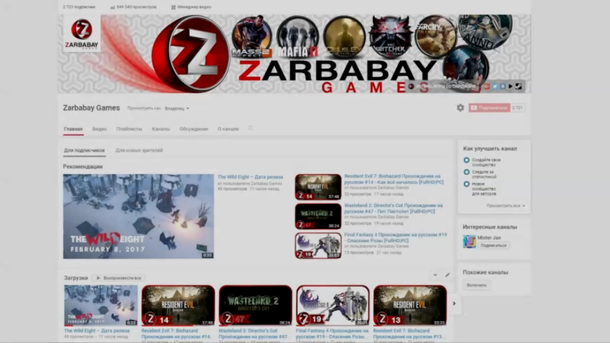Open the Плейлисты tab
The image size is (610, 343).
click(129, 129)
